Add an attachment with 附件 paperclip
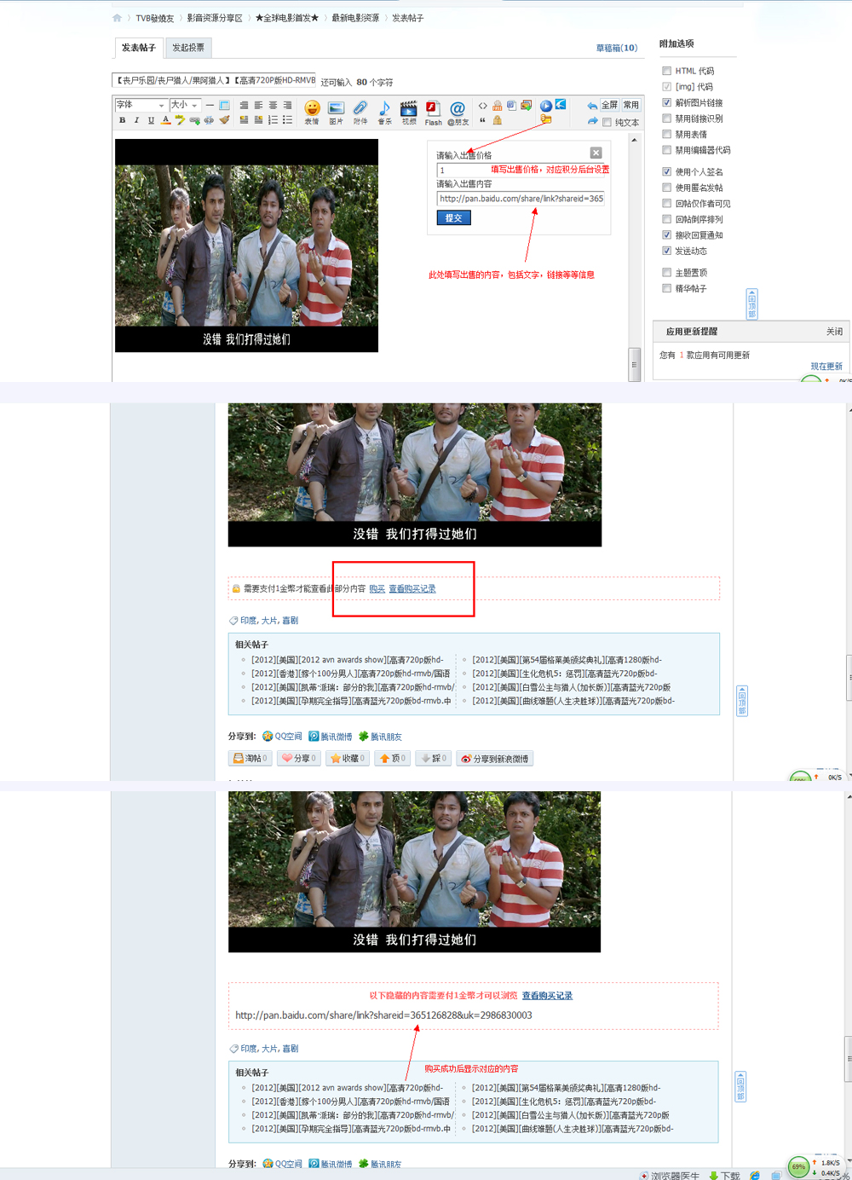852x1180 pixels. [360, 112]
